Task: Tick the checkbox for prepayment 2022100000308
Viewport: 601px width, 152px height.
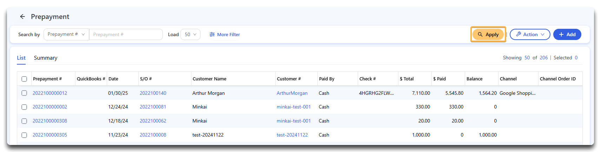Action: click(x=24, y=121)
